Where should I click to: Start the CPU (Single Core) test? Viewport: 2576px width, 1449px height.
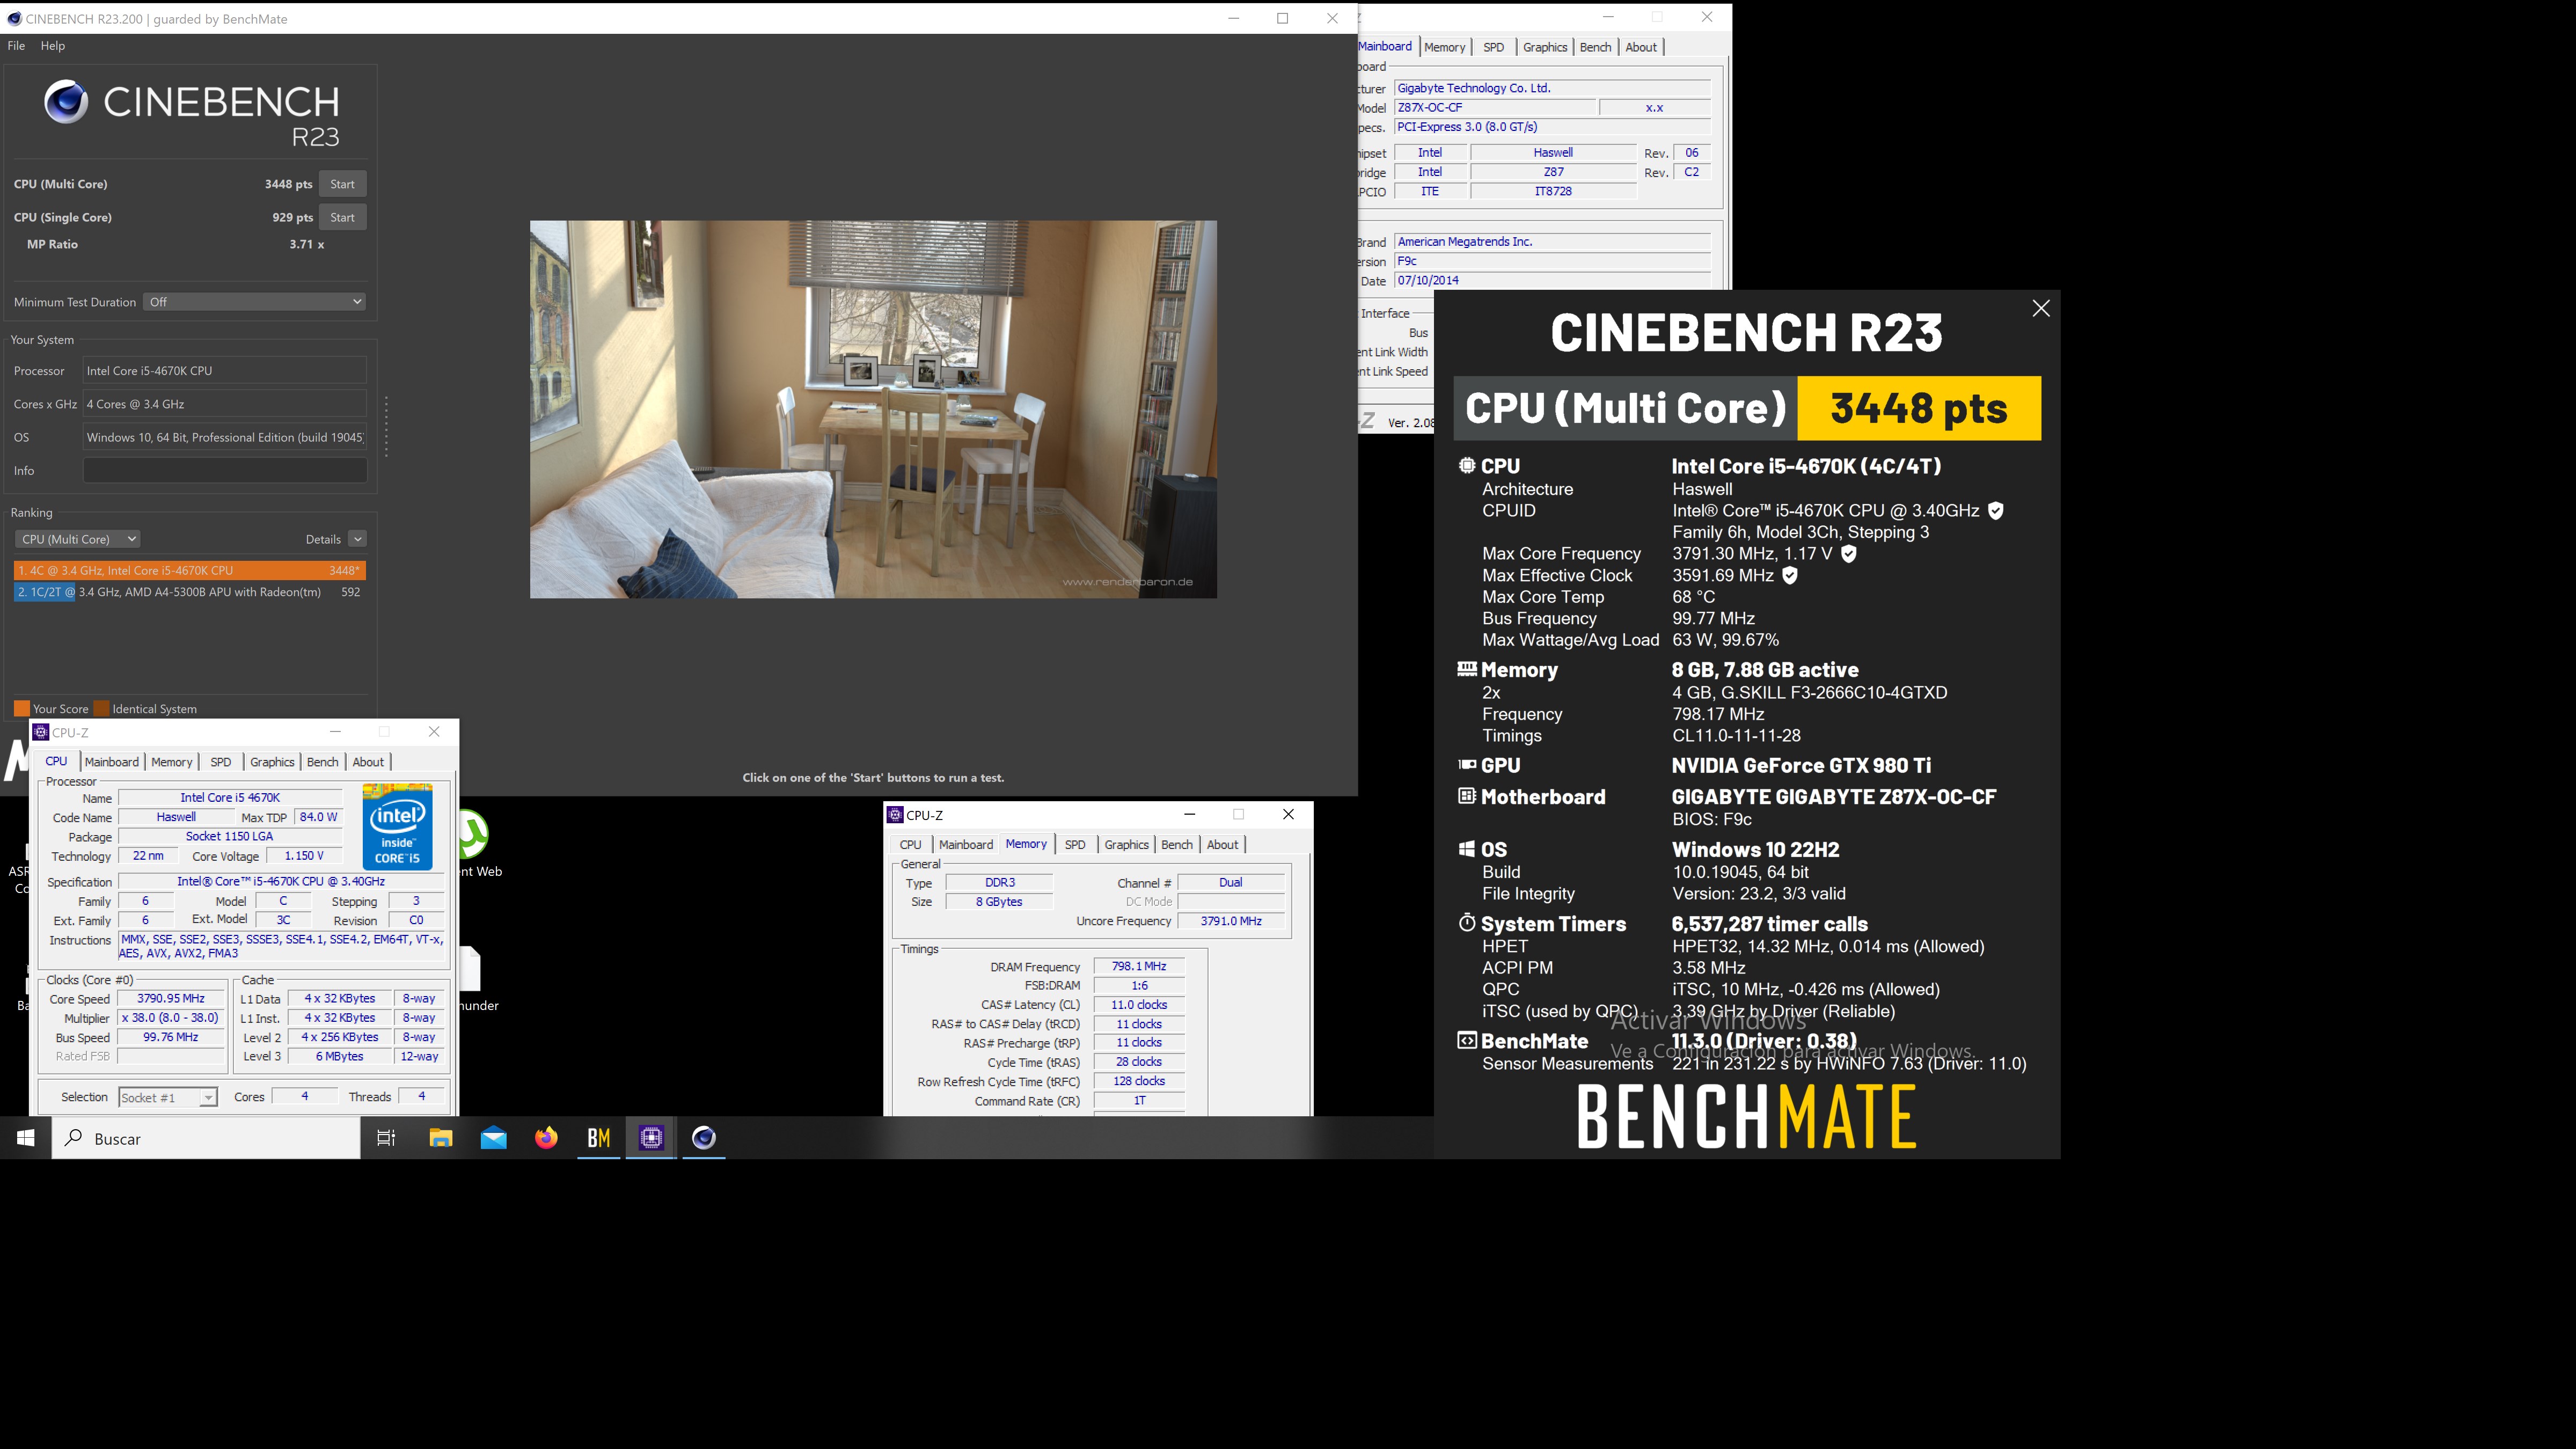[x=342, y=217]
